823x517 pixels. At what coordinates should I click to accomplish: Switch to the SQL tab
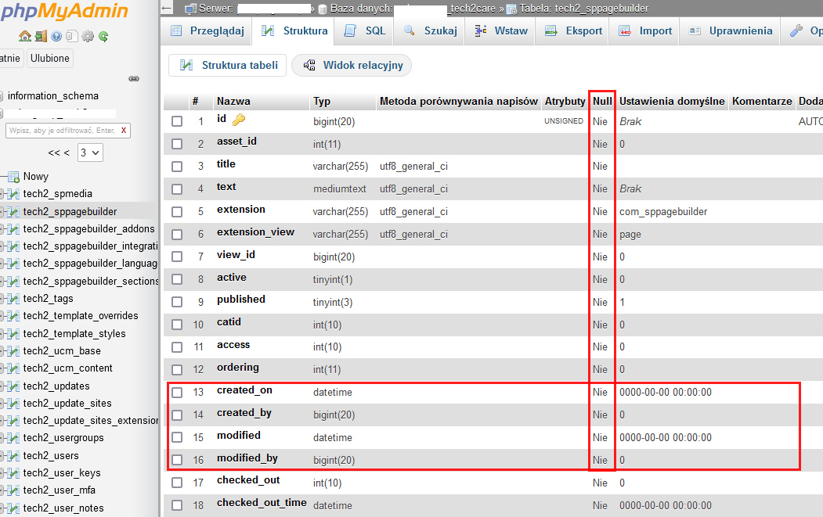(366, 31)
